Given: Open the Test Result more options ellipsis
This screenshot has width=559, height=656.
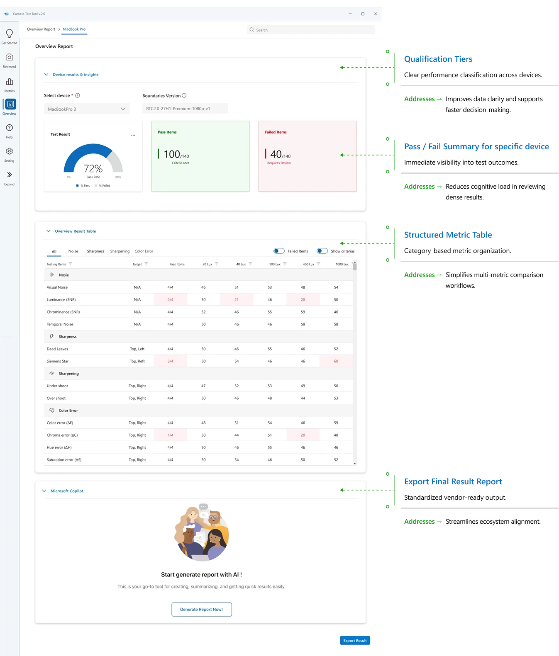Looking at the screenshot, I should 133,135.
